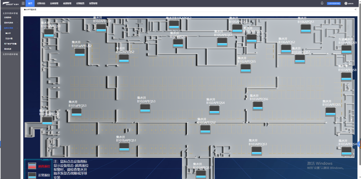This screenshot has width=361, height=179.
Task: Collapse the sidebar with the hamburger icon
Action: [23, 3]
